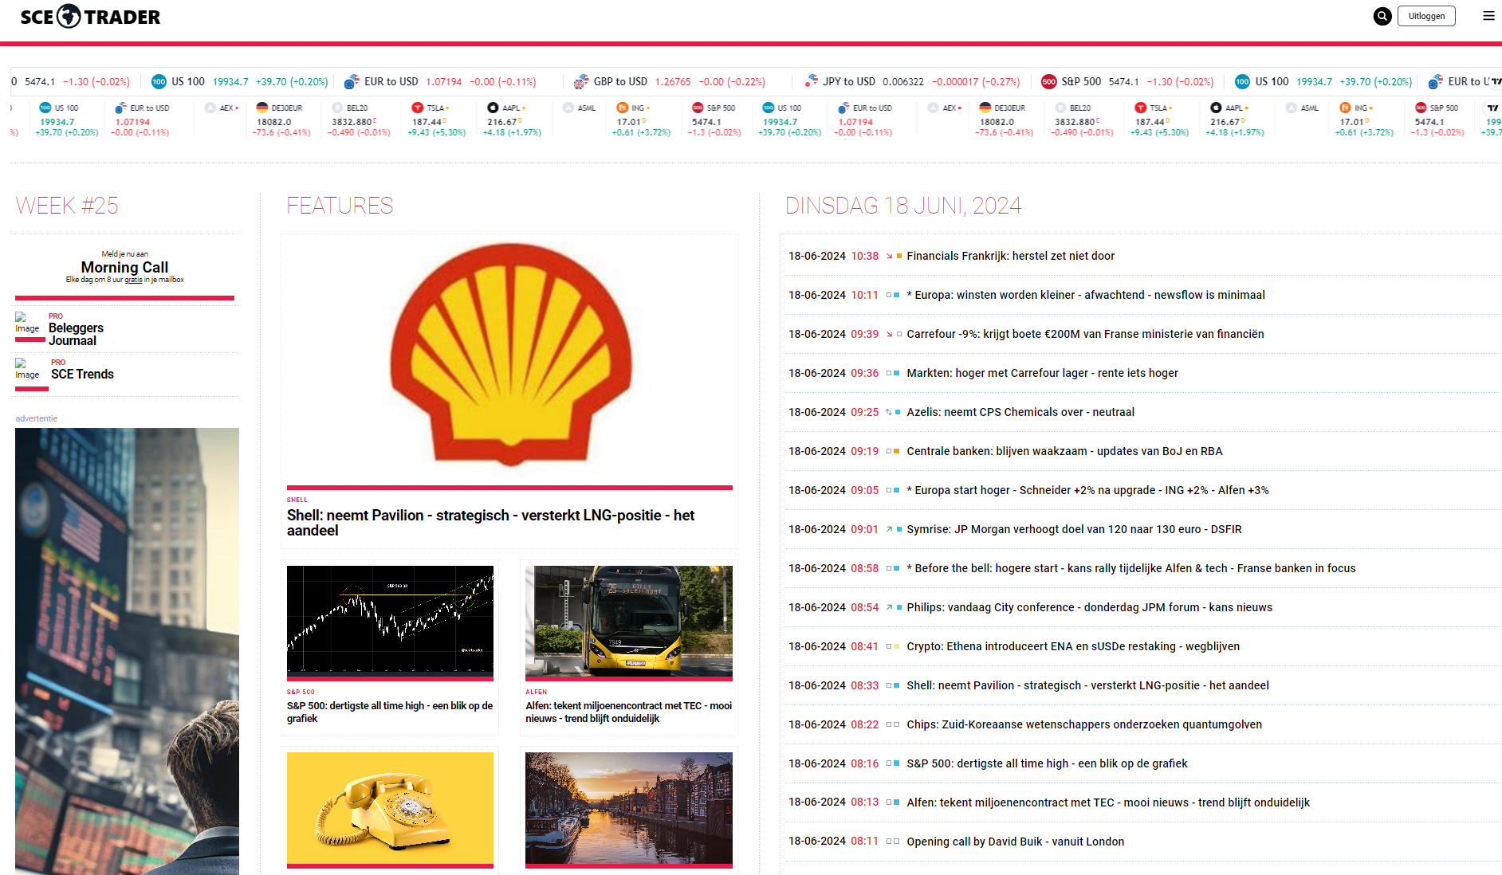
Task: Click the JPY to USD flag icon
Action: [x=812, y=81]
